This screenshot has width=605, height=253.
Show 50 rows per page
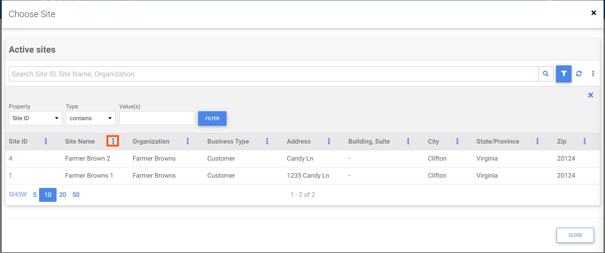[76, 195]
